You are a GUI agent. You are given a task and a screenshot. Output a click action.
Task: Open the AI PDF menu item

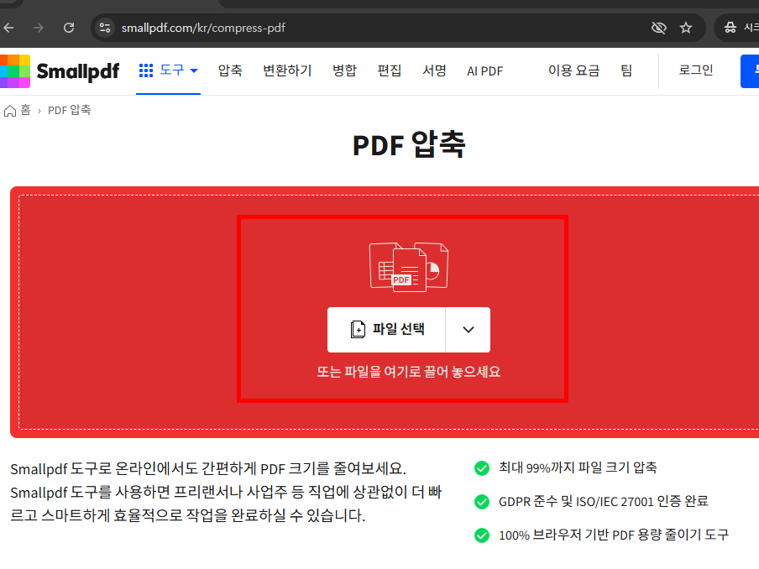[x=484, y=70]
